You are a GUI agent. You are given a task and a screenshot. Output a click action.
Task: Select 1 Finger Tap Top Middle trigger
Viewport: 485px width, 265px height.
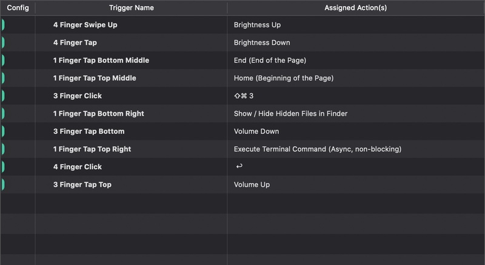click(x=95, y=78)
